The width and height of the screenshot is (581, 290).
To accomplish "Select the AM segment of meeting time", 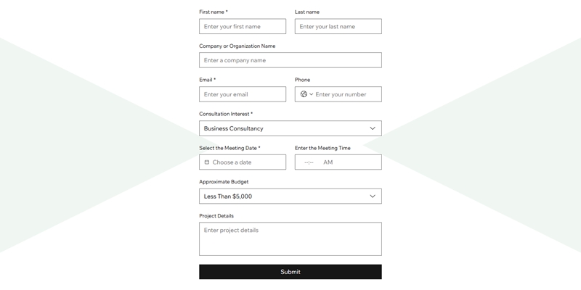I will pos(328,162).
